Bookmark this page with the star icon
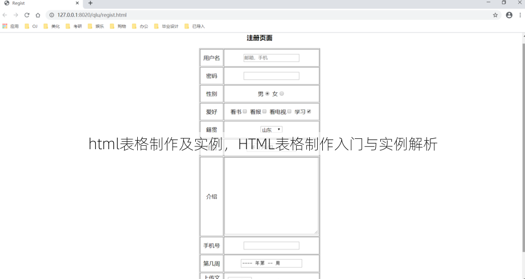The width and height of the screenshot is (525, 279). pos(495,15)
